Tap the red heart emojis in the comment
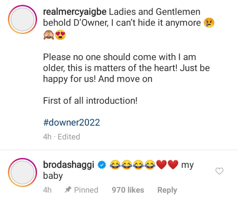This screenshot has height=203, width=238. point(167,165)
